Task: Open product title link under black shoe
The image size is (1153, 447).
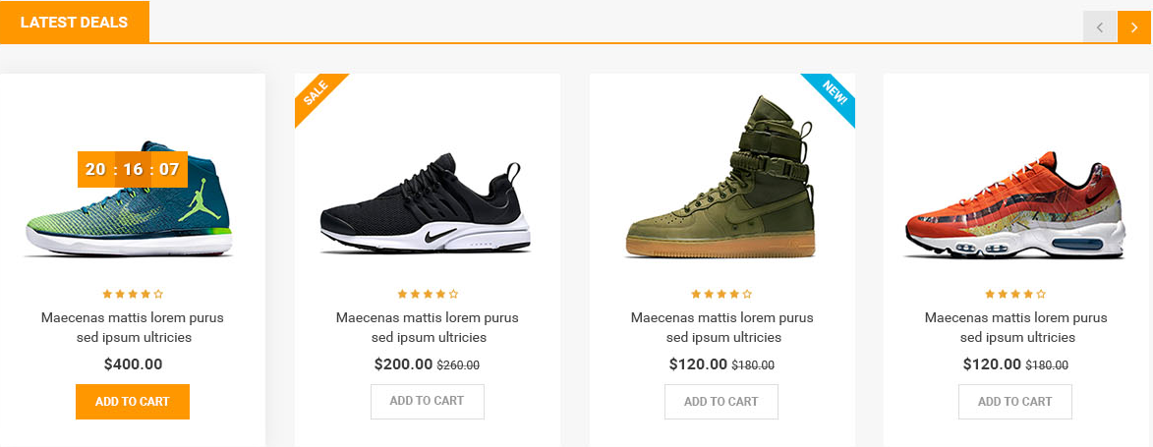Action: pos(428,327)
